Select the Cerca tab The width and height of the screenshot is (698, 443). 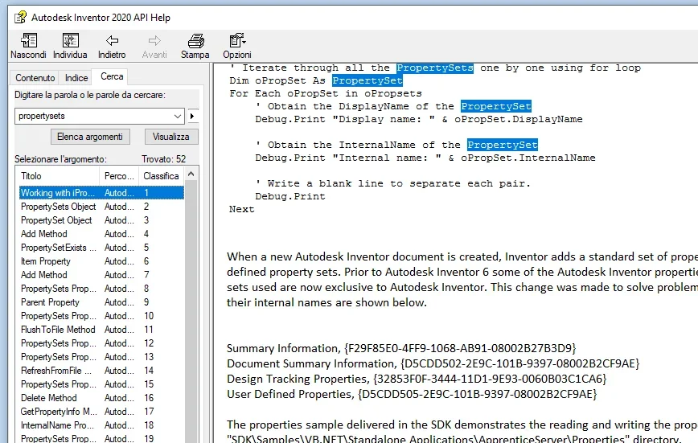111,76
